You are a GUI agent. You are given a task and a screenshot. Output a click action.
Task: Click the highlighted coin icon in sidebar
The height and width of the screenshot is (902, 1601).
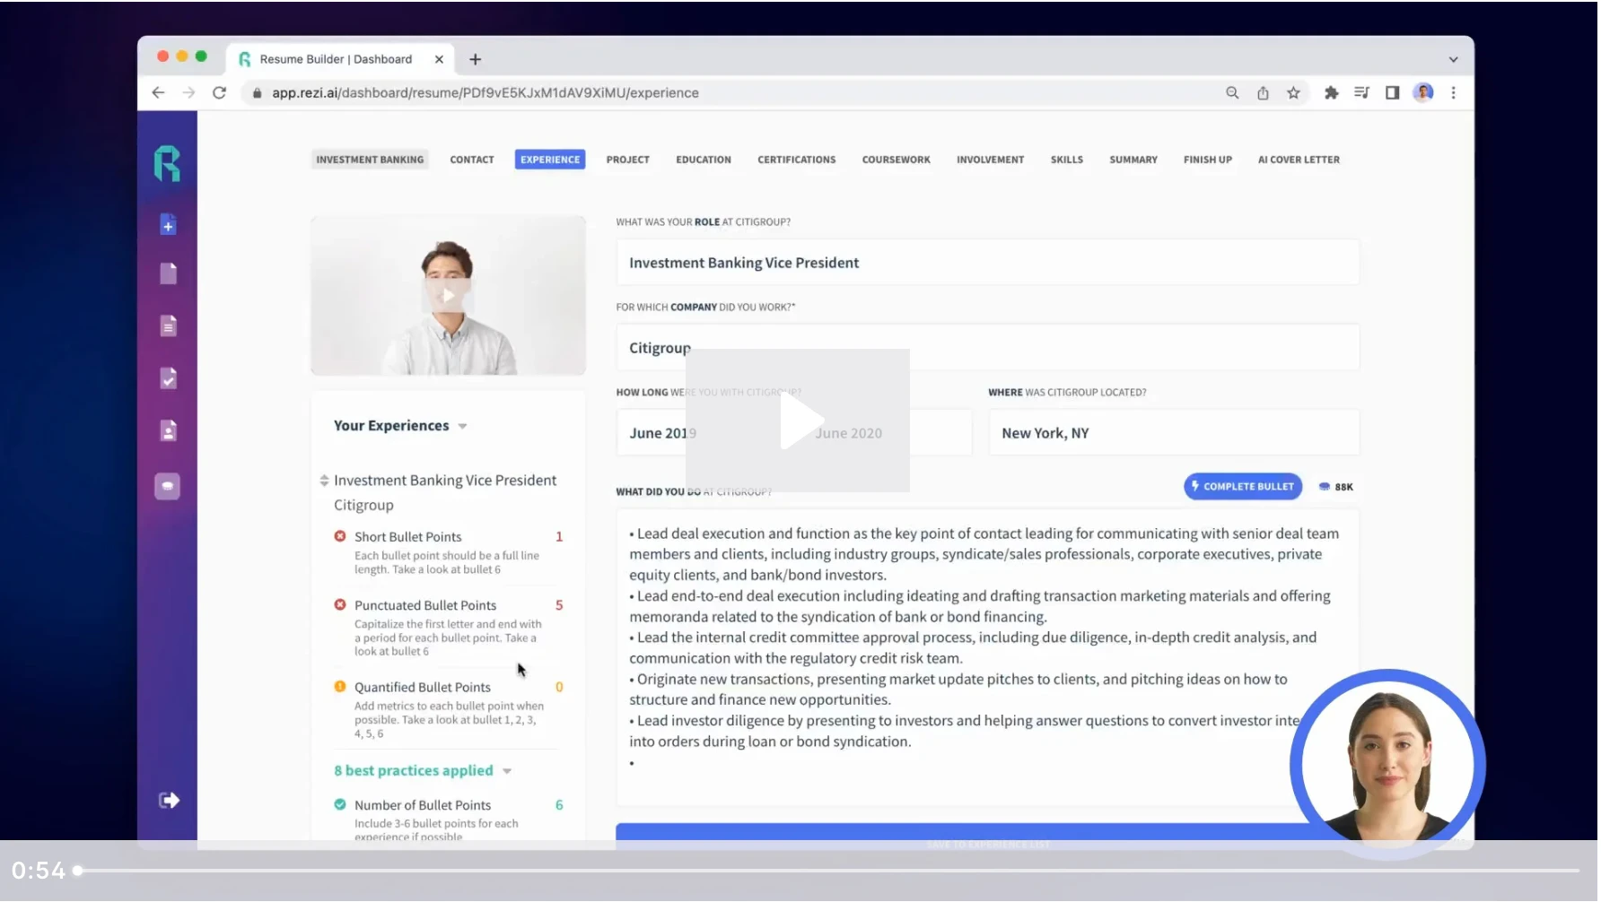[168, 487]
